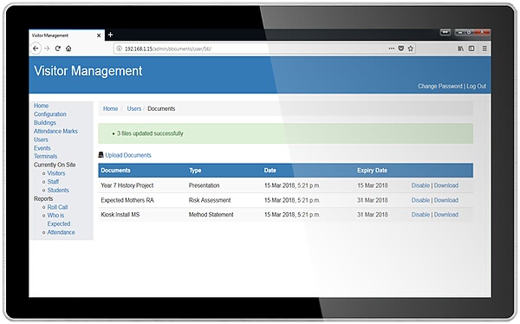Viewport: 520px width, 324px height.
Task: Open Attendance Marks in the sidebar
Action: [55, 131]
